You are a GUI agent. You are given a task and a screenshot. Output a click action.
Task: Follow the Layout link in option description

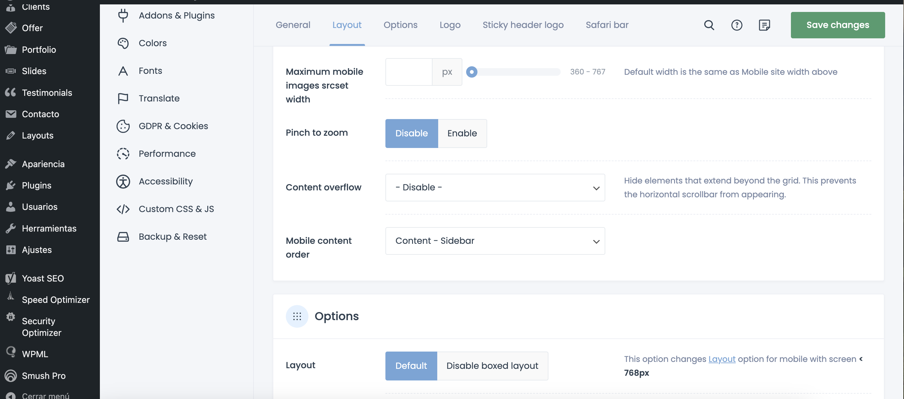[722, 359]
